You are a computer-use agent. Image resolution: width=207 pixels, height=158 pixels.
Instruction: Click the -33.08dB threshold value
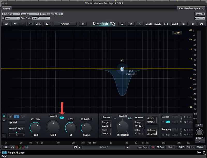pos(122,116)
